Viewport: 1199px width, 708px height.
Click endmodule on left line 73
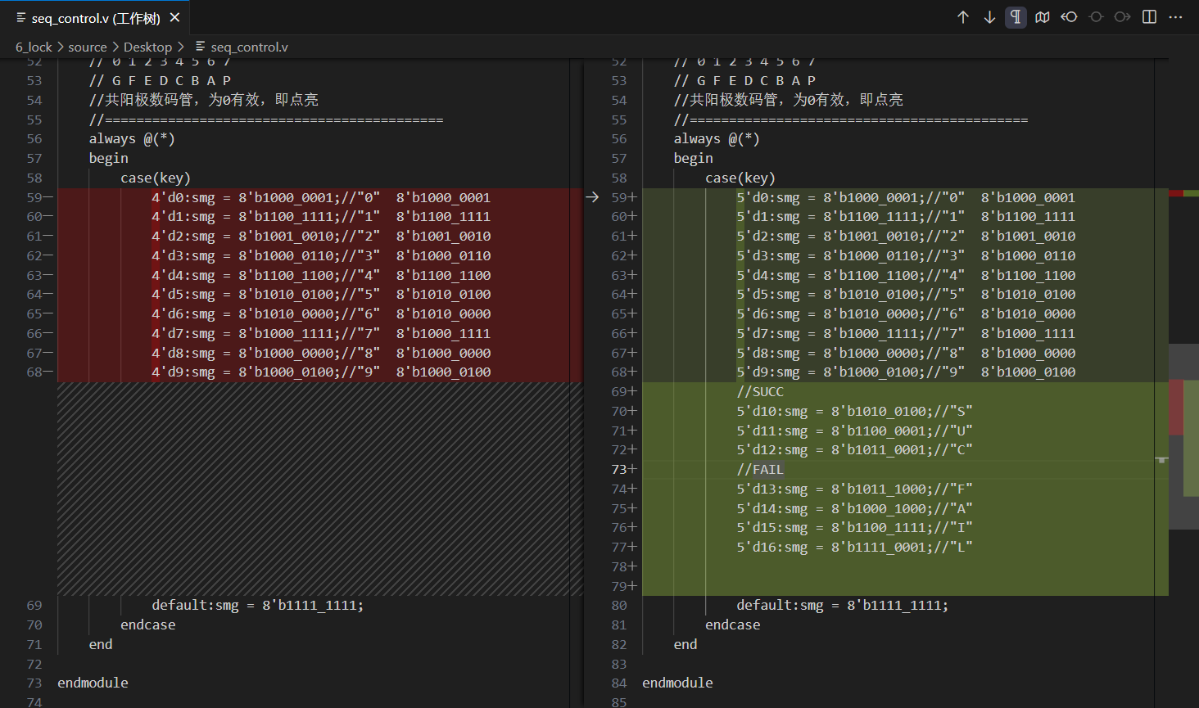click(x=93, y=683)
